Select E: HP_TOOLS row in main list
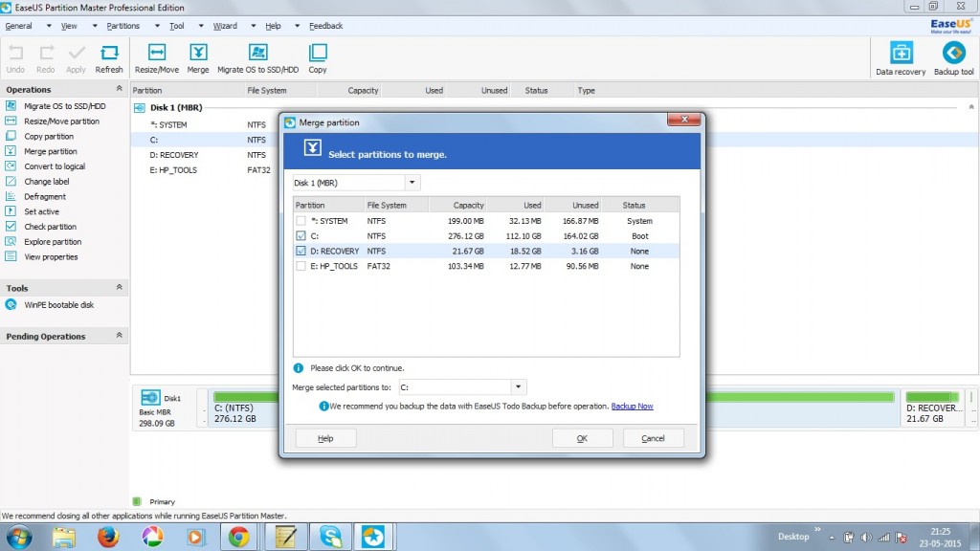Viewport: 980px width, 551px height. pos(174,170)
